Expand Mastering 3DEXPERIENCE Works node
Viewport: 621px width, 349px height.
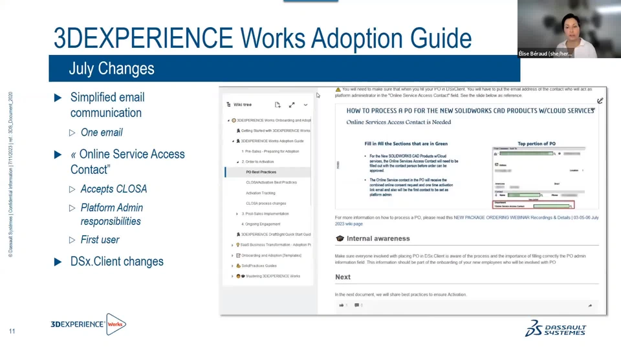(x=232, y=276)
